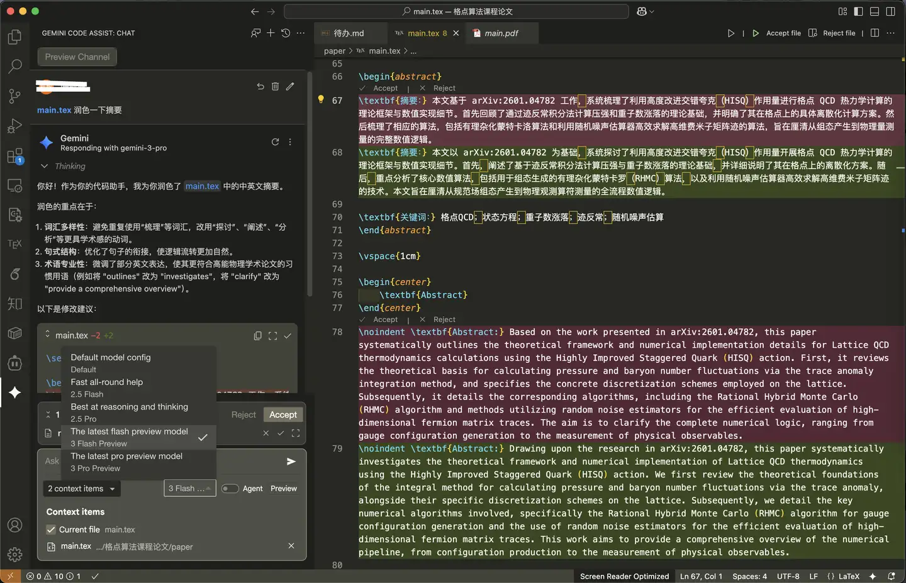Click the new chat plus icon
This screenshot has height=583, width=906.
271,33
